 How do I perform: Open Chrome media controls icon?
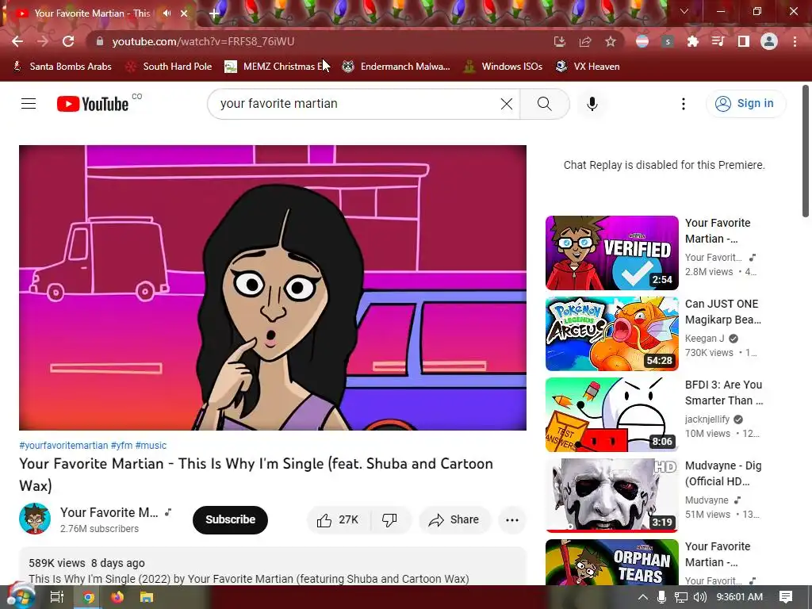coord(718,41)
